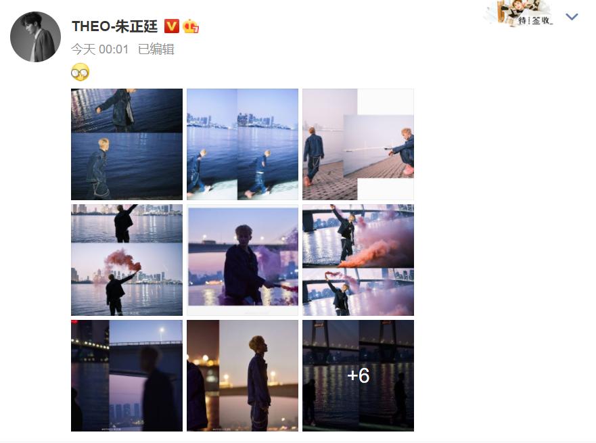This screenshot has width=596, height=443.
Task: Open sixth photo with pink smoke by bridge
Action: 358,260
